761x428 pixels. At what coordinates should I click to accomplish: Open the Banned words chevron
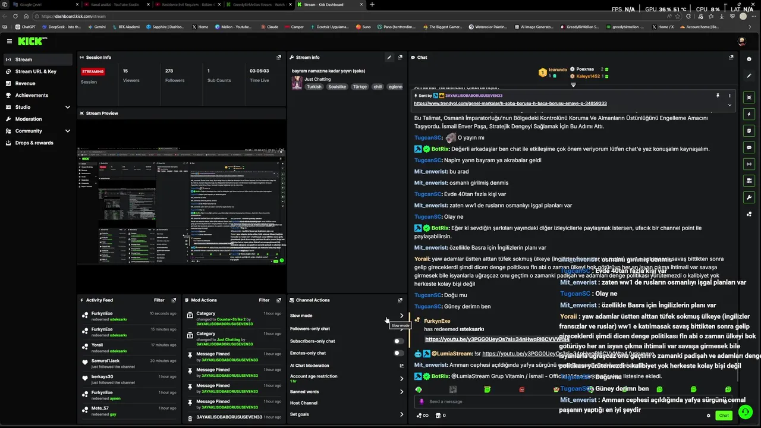(x=401, y=392)
